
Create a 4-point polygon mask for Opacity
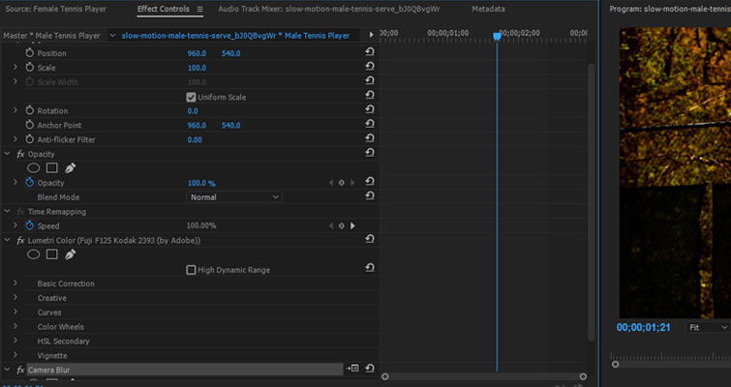[51, 168]
